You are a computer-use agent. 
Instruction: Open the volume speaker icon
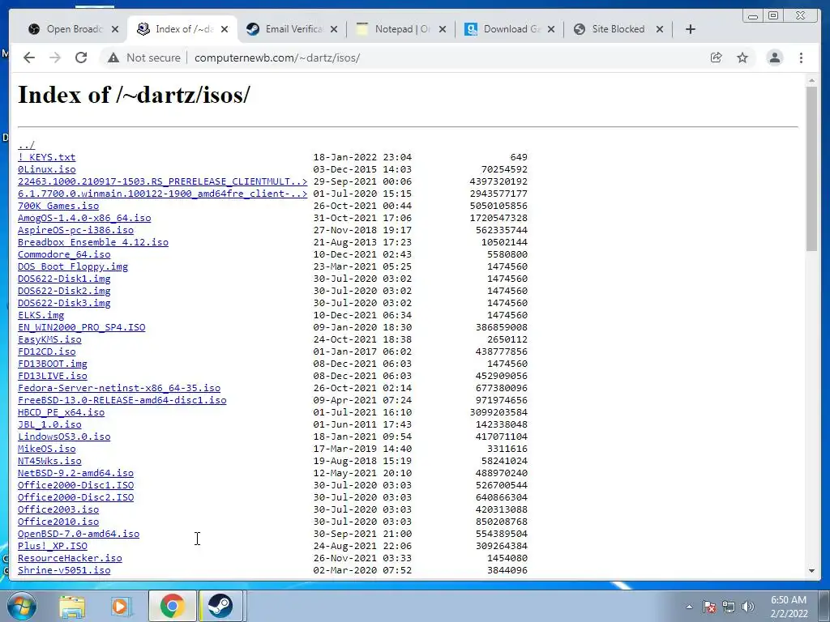pos(747,607)
